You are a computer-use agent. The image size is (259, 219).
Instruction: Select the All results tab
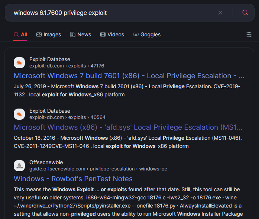pos(20,34)
